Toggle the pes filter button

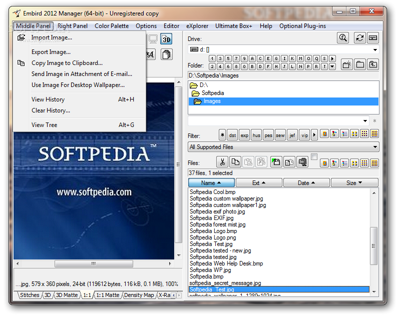coord(268,135)
